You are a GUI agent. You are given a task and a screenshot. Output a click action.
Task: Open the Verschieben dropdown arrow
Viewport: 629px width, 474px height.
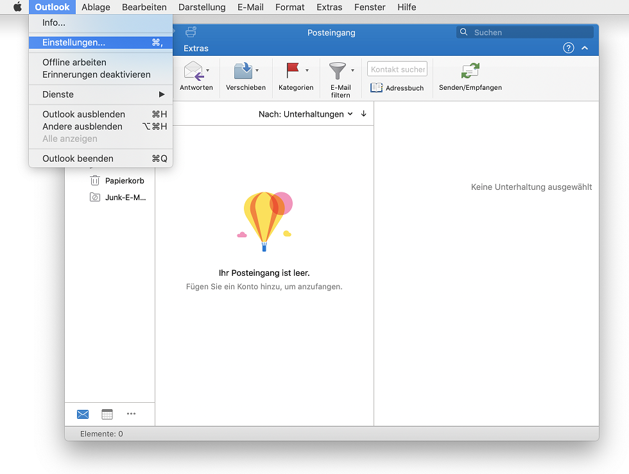coord(257,71)
